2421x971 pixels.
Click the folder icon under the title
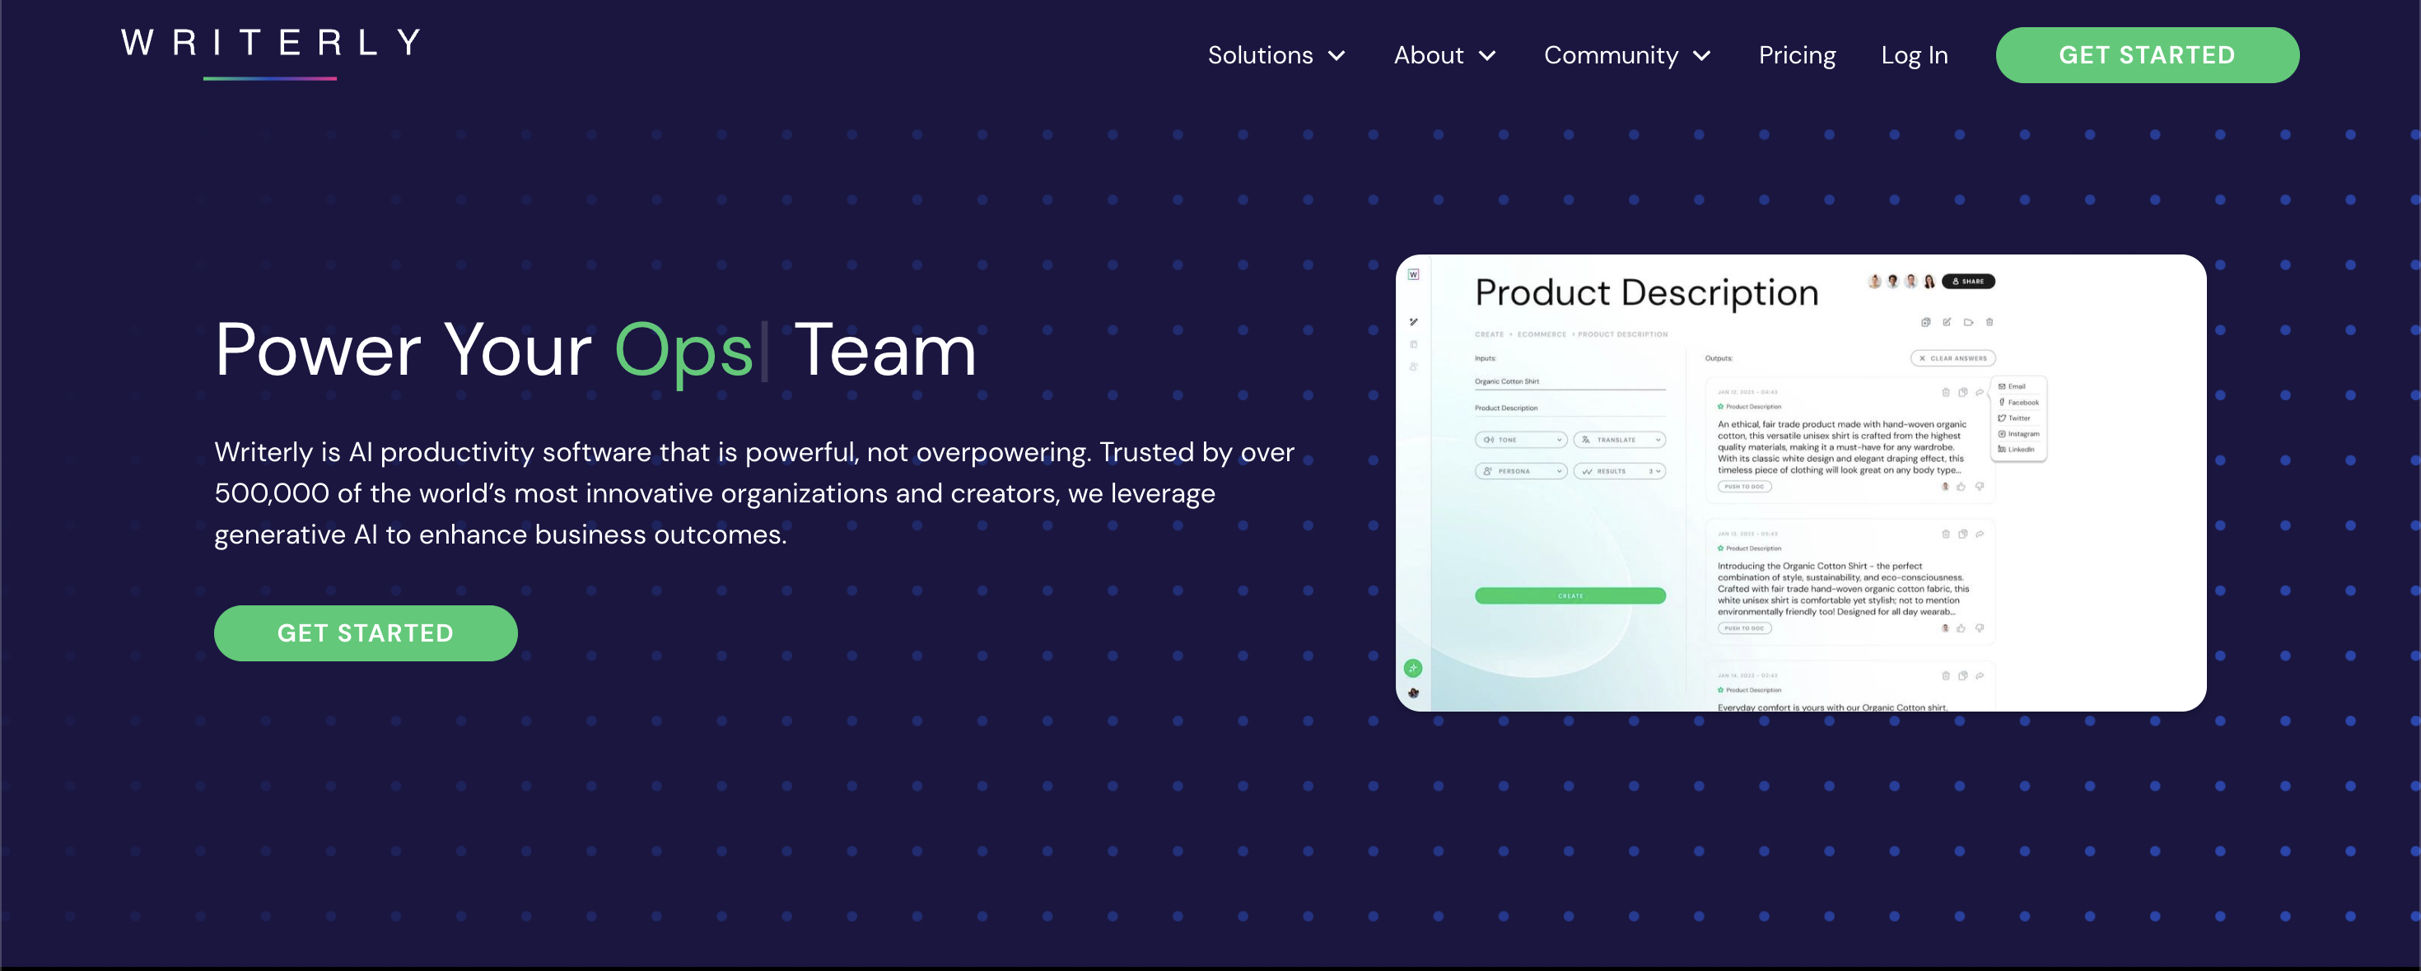[1968, 321]
